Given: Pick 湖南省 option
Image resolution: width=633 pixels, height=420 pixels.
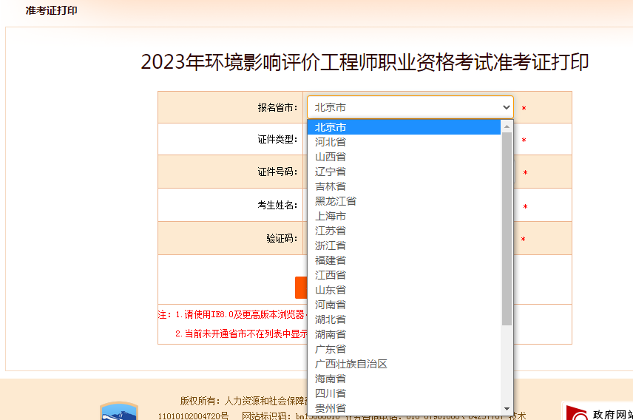Looking at the screenshot, I should click(x=404, y=334).
